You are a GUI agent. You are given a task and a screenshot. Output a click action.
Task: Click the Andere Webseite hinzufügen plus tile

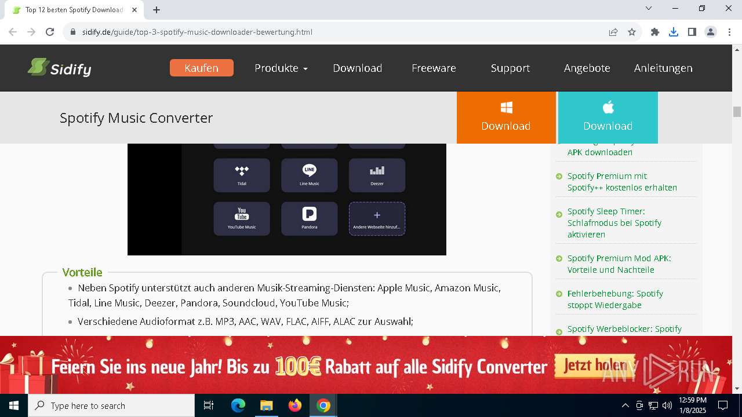(x=377, y=218)
